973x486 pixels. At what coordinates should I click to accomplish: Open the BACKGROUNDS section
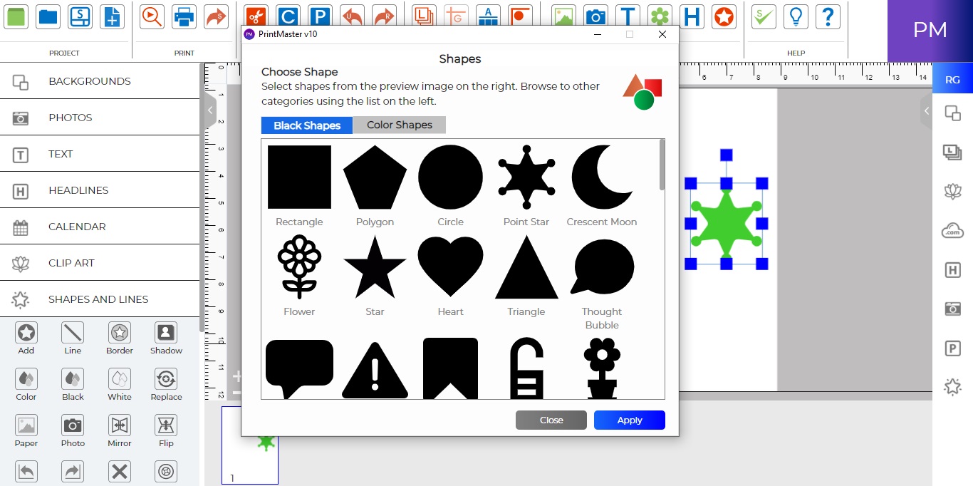click(100, 81)
